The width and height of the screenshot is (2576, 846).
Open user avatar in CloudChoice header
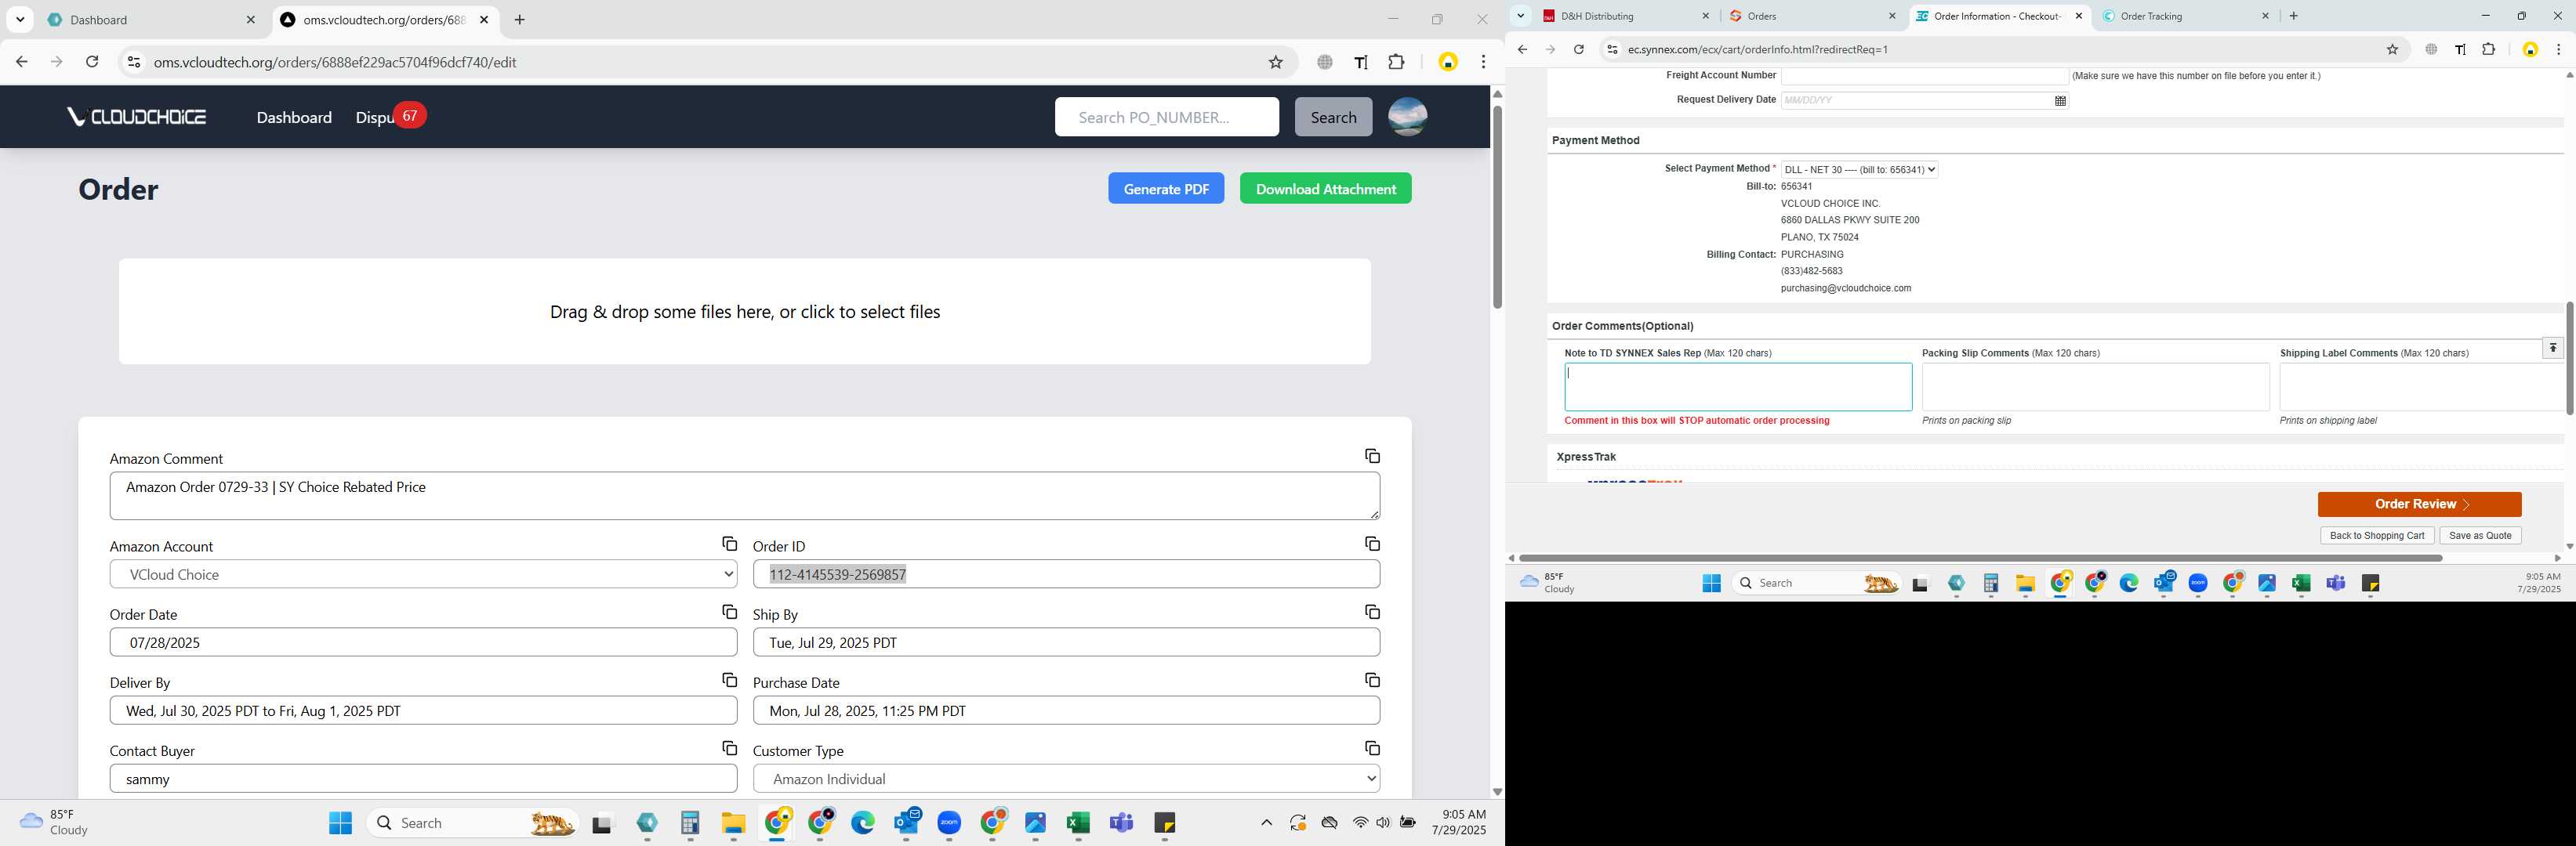pyautogui.click(x=1407, y=117)
